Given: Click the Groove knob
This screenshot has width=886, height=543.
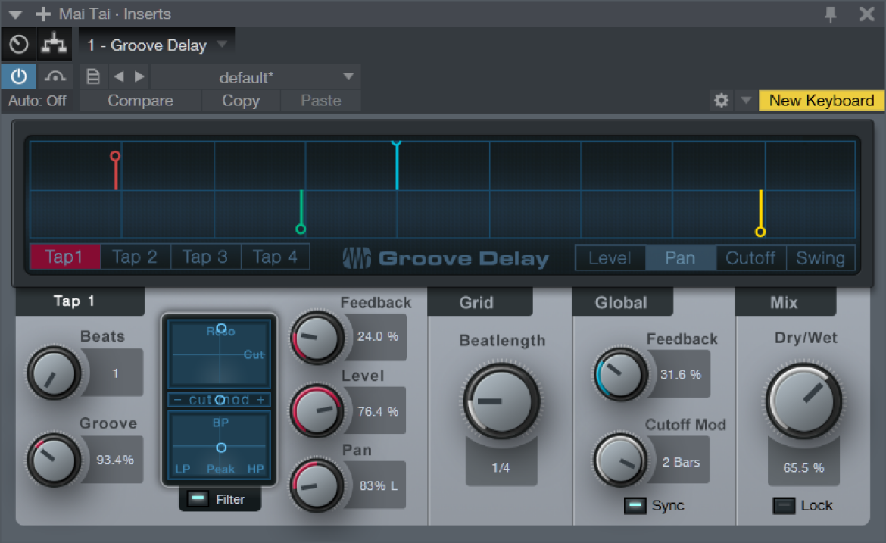Looking at the screenshot, I should (x=55, y=460).
